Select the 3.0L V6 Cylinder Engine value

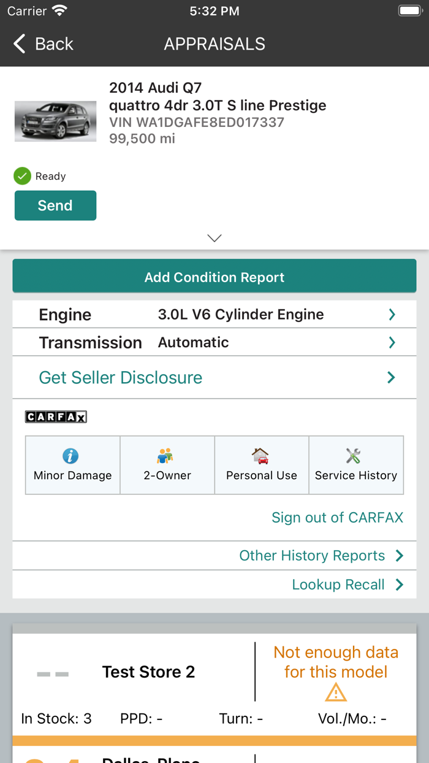click(241, 314)
